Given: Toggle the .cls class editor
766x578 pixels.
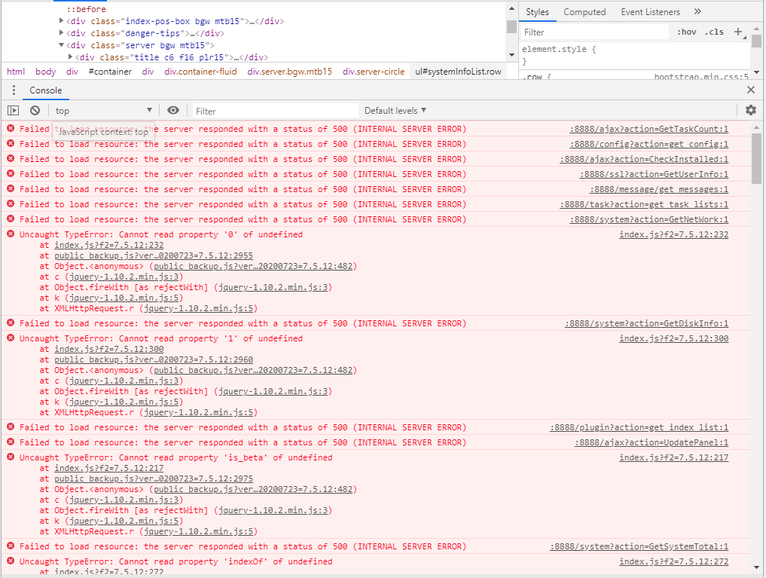Looking at the screenshot, I should click(714, 32).
